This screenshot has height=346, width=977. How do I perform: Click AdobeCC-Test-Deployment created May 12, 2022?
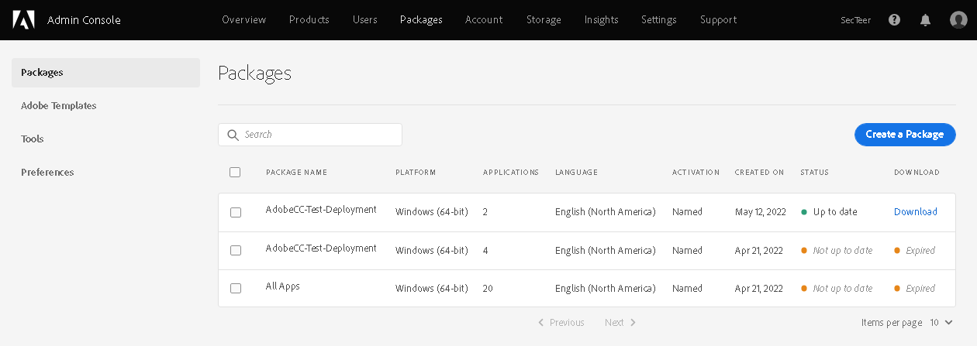point(321,210)
